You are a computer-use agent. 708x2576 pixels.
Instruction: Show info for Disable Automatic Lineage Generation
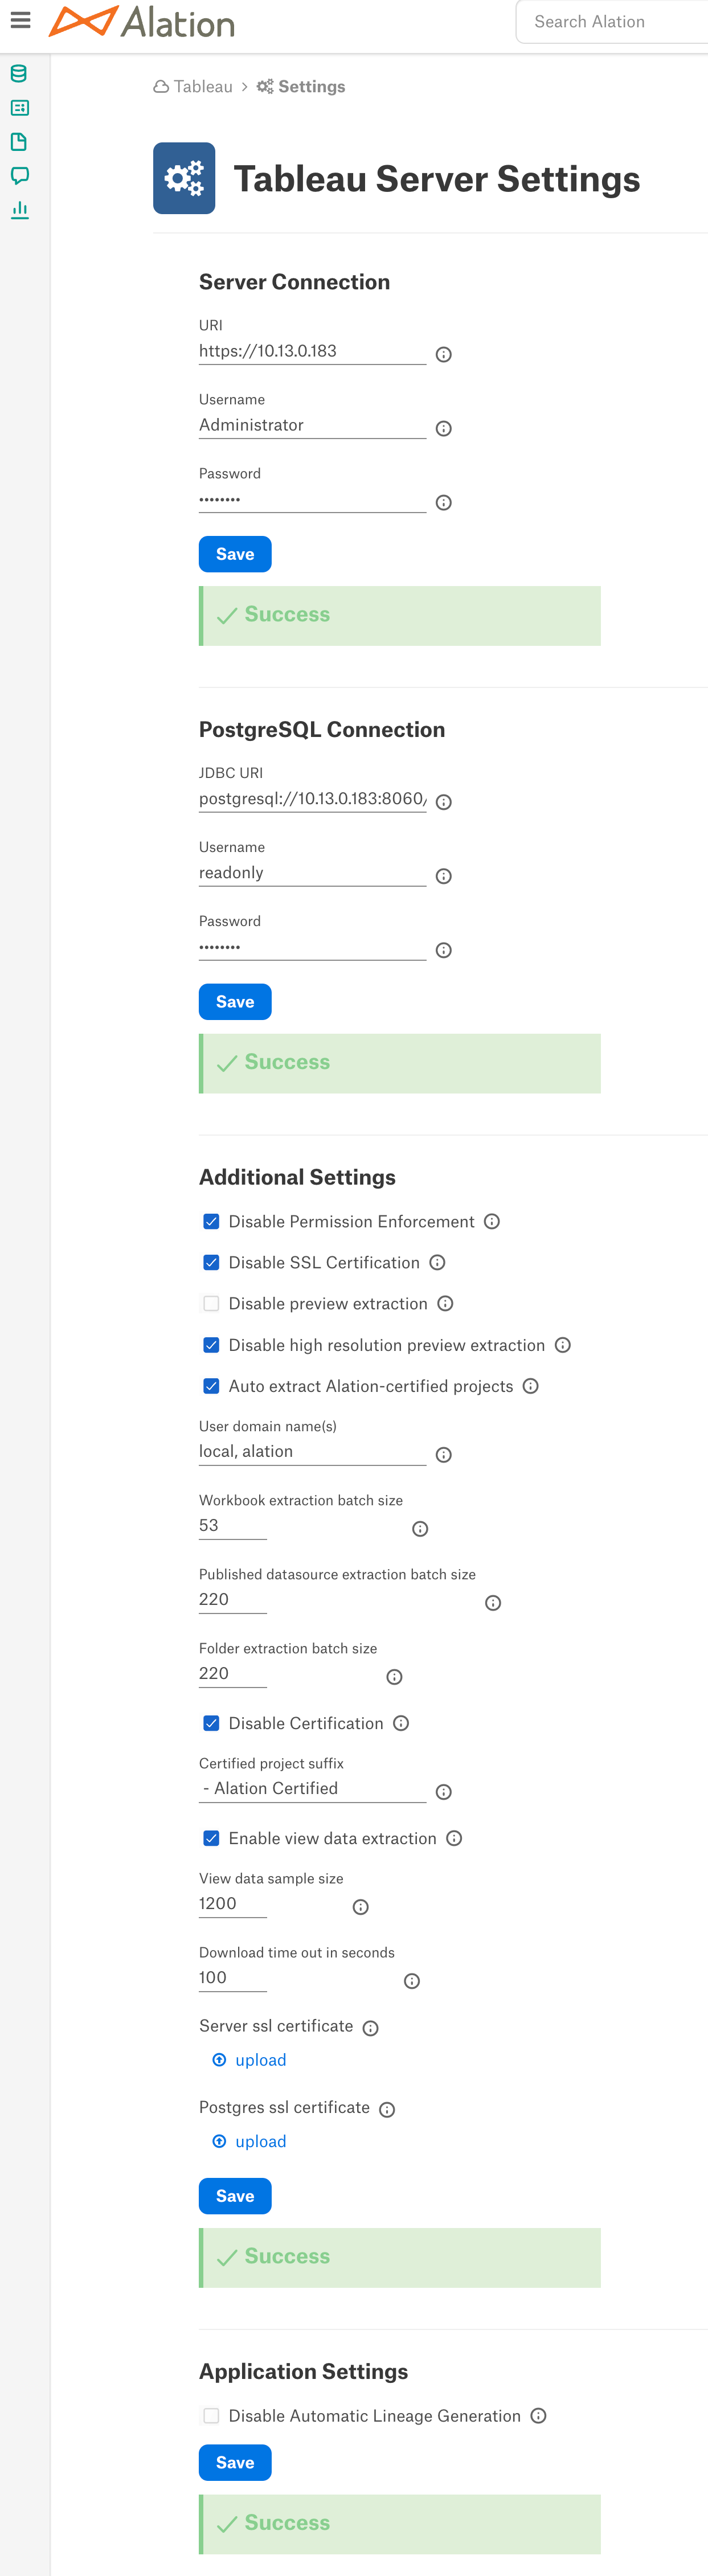(538, 2416)
